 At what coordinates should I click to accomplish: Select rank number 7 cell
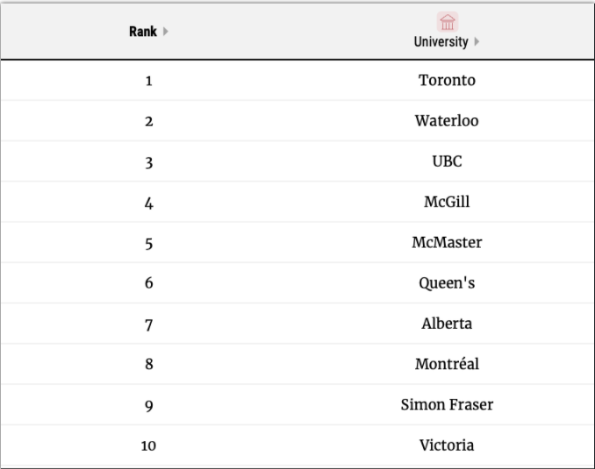coord(149,324)
